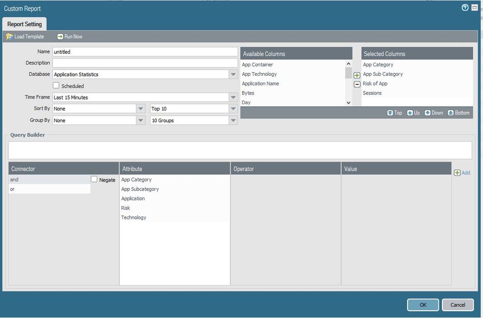Screen dimensions: 483x318
Task: Remove column with red minus icon
Action: tap(357, 84)
